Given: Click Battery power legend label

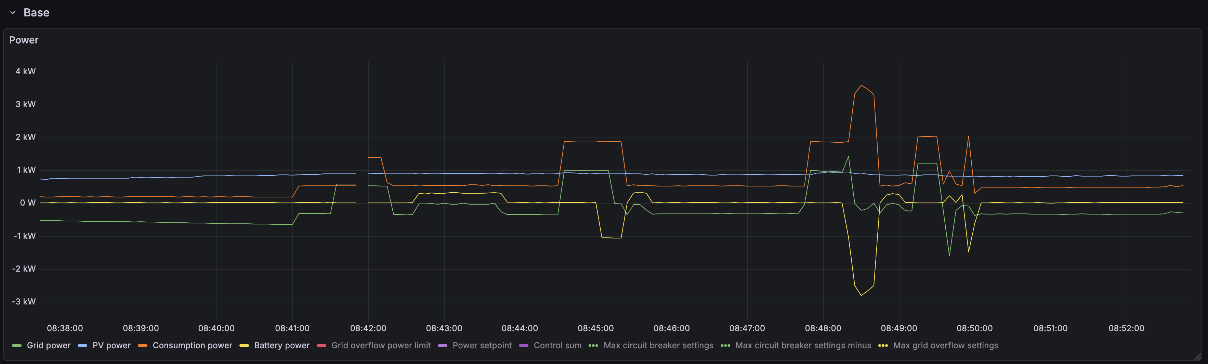Looking at the screenshot, I should [281, 345].
